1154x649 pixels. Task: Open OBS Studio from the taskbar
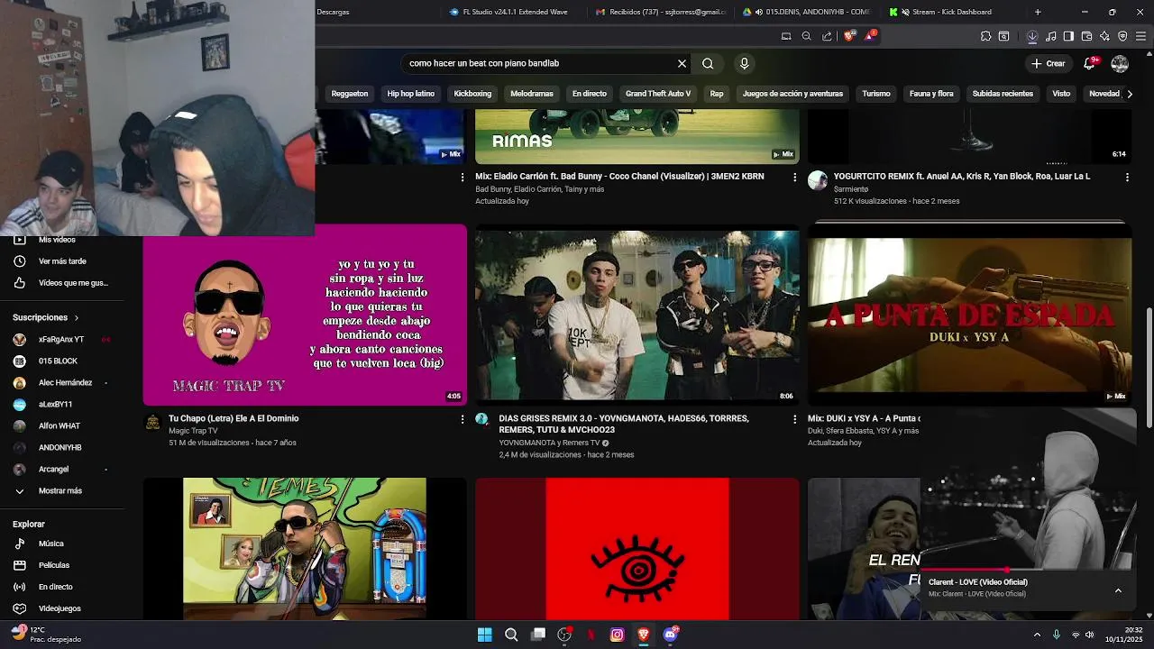click(x=564, y=635)
